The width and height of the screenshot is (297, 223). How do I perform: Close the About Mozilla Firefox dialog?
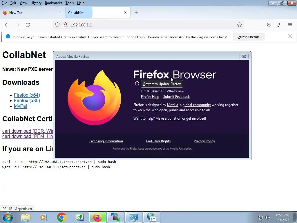(x=244, y=57)
